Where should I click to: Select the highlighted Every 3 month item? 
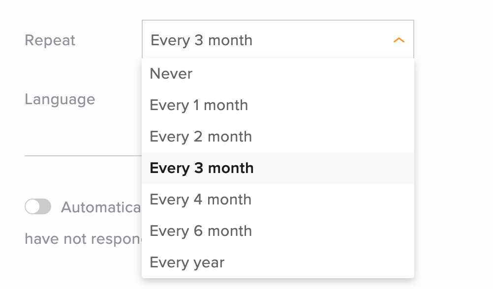pyautogui.click(x=202, y=168)
